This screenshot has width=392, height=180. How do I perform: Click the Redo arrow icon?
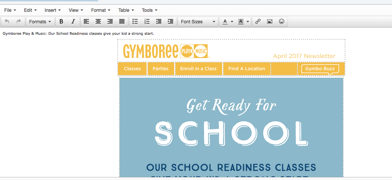[x=18, y=22]
